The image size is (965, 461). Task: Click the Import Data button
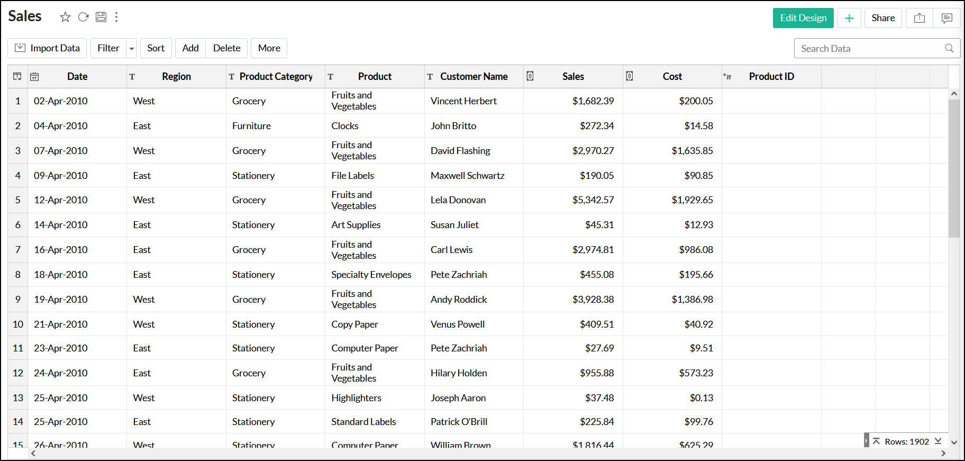point(48,48)
